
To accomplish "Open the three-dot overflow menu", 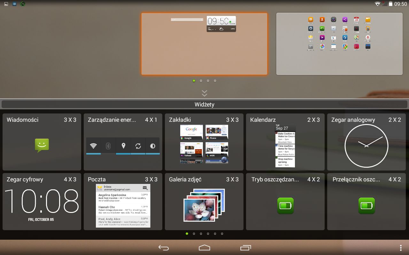I will pos(401,248).
